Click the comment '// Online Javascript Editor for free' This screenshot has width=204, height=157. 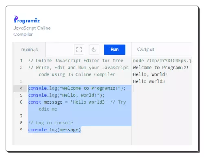click(75, 61)
